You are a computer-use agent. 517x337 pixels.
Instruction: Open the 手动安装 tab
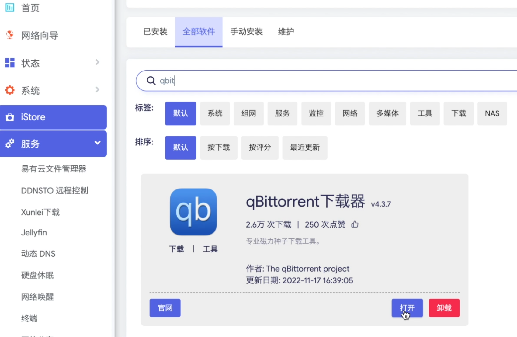tap(247, 32)
